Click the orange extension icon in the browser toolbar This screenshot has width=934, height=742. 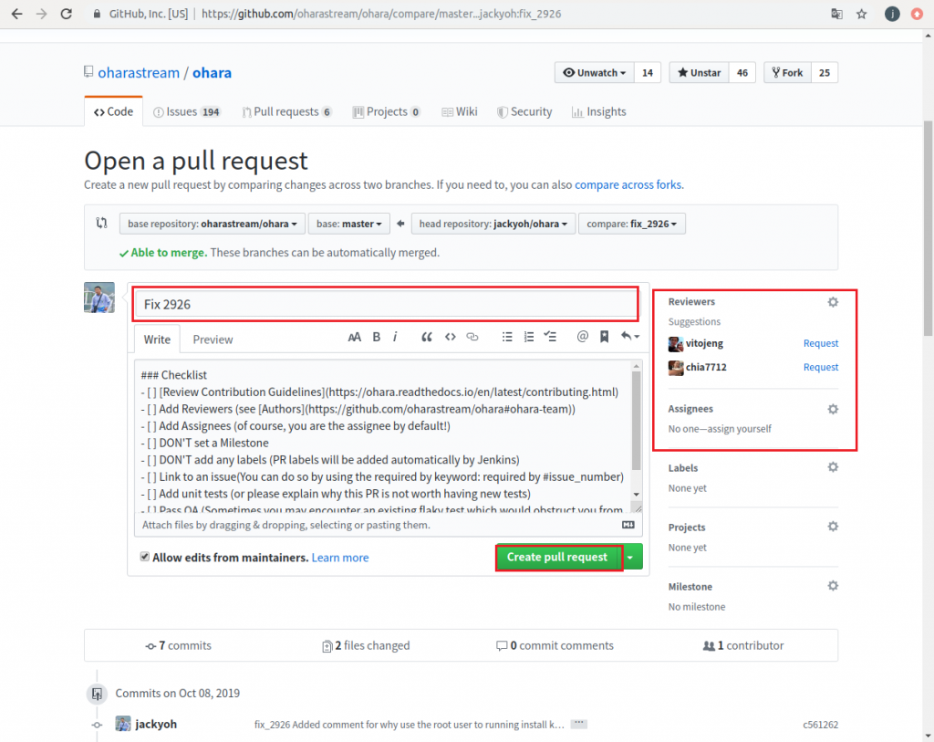[x=918, y=14]
